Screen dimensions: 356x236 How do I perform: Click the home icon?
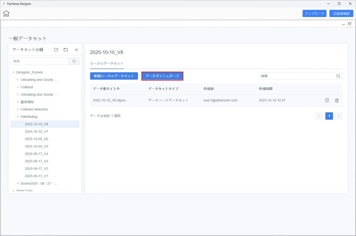(x=6, y=14)
